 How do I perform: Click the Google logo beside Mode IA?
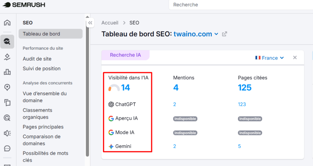pos(111,132)
